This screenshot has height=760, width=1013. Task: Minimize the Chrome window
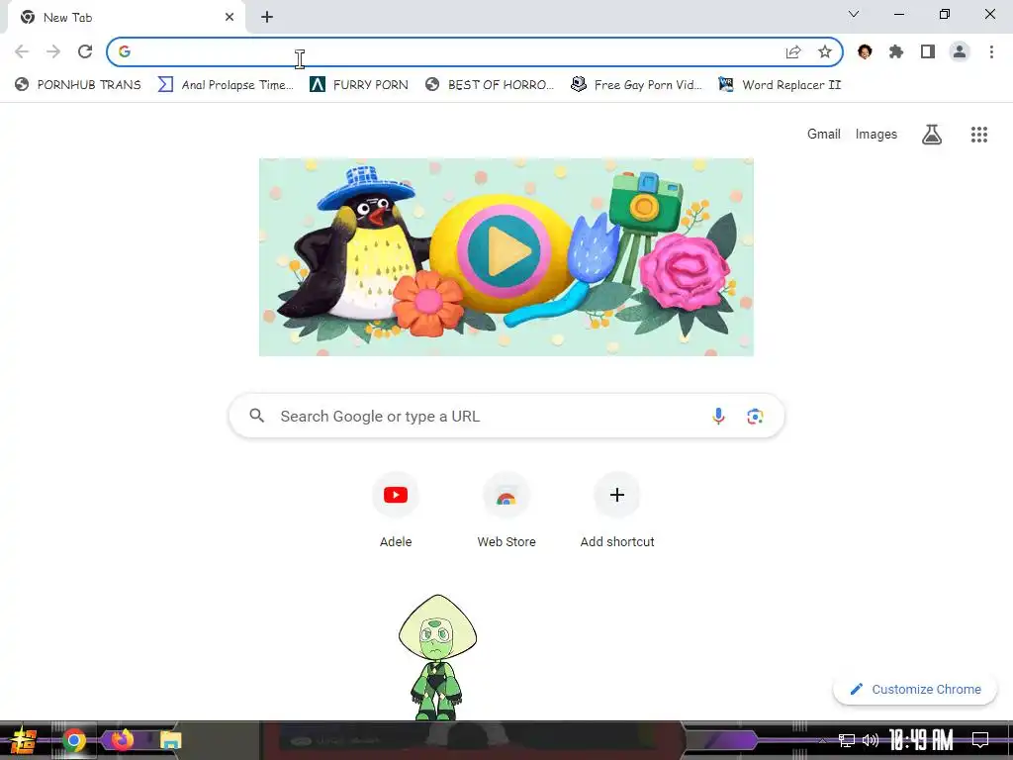point(898,14)
